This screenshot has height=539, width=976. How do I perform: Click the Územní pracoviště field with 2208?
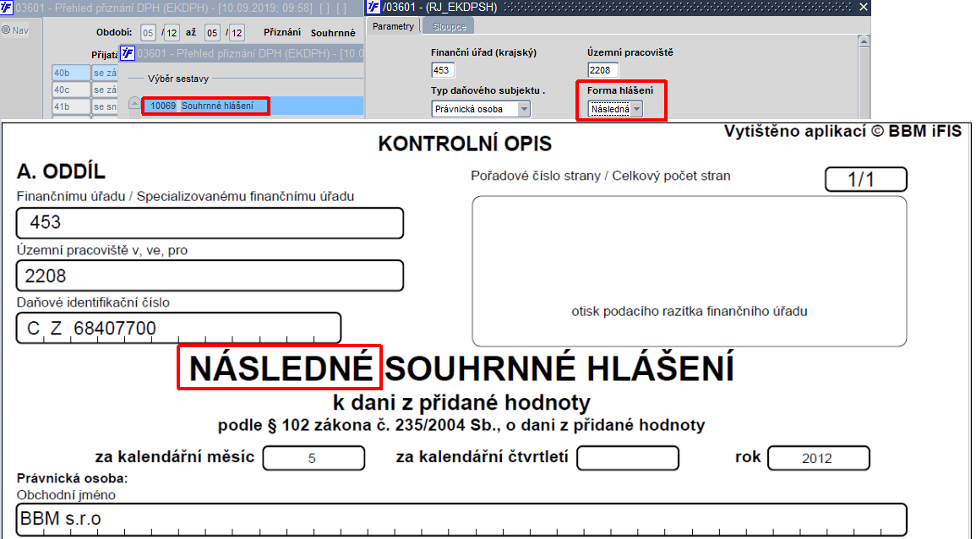click(603, 70)
